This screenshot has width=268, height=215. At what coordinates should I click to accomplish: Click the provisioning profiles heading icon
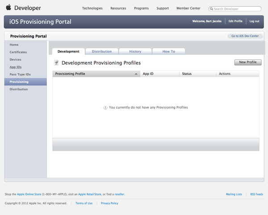click(56, 62)
